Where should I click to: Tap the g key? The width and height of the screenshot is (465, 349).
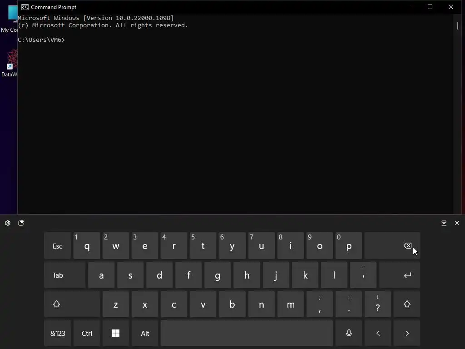[218, 275]
